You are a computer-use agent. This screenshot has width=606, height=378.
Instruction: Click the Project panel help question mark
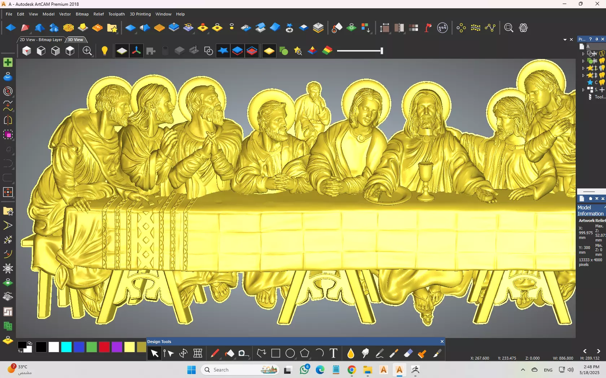click(x=590, y=39)
